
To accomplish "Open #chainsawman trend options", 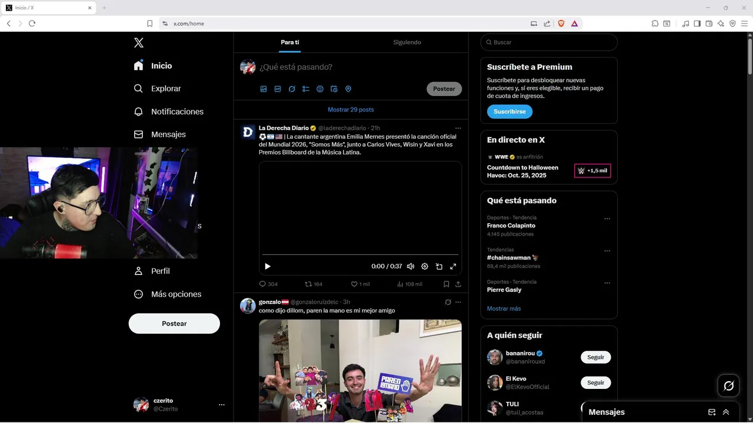I will (x=607, y=251).
